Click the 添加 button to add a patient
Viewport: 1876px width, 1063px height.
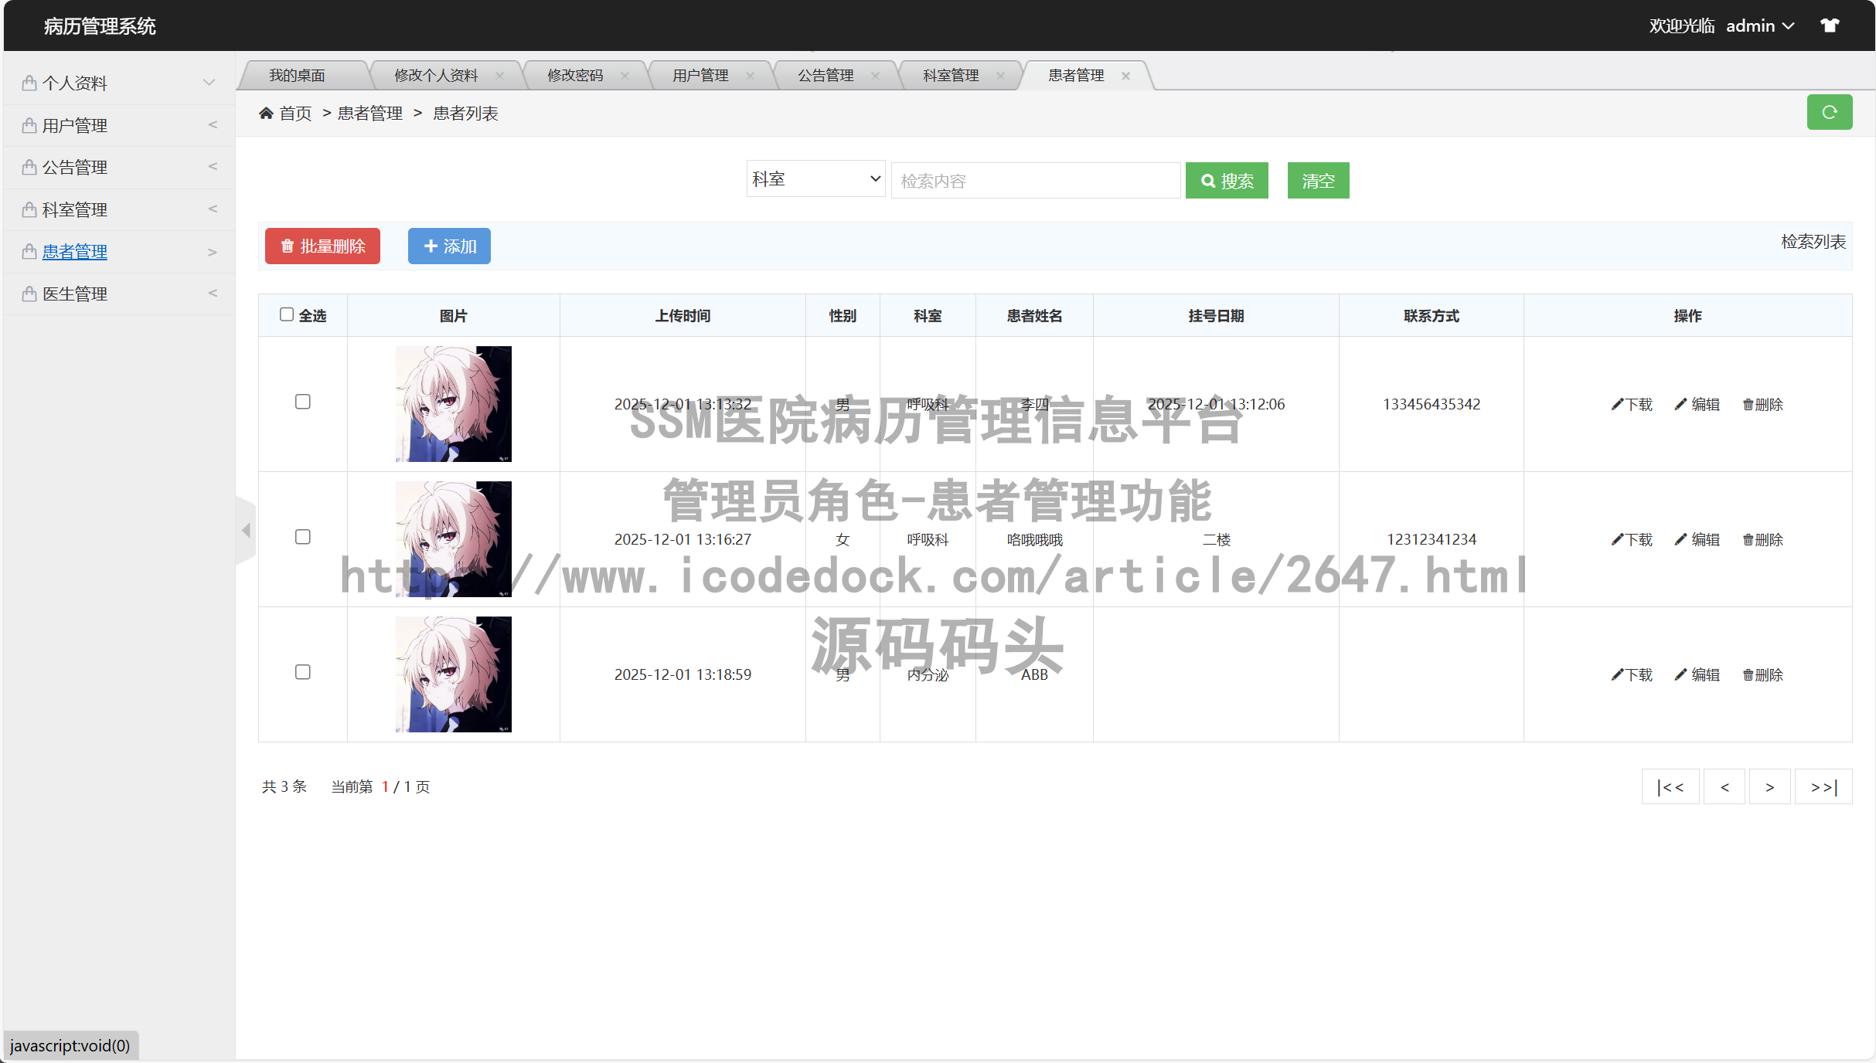[448, 246]
